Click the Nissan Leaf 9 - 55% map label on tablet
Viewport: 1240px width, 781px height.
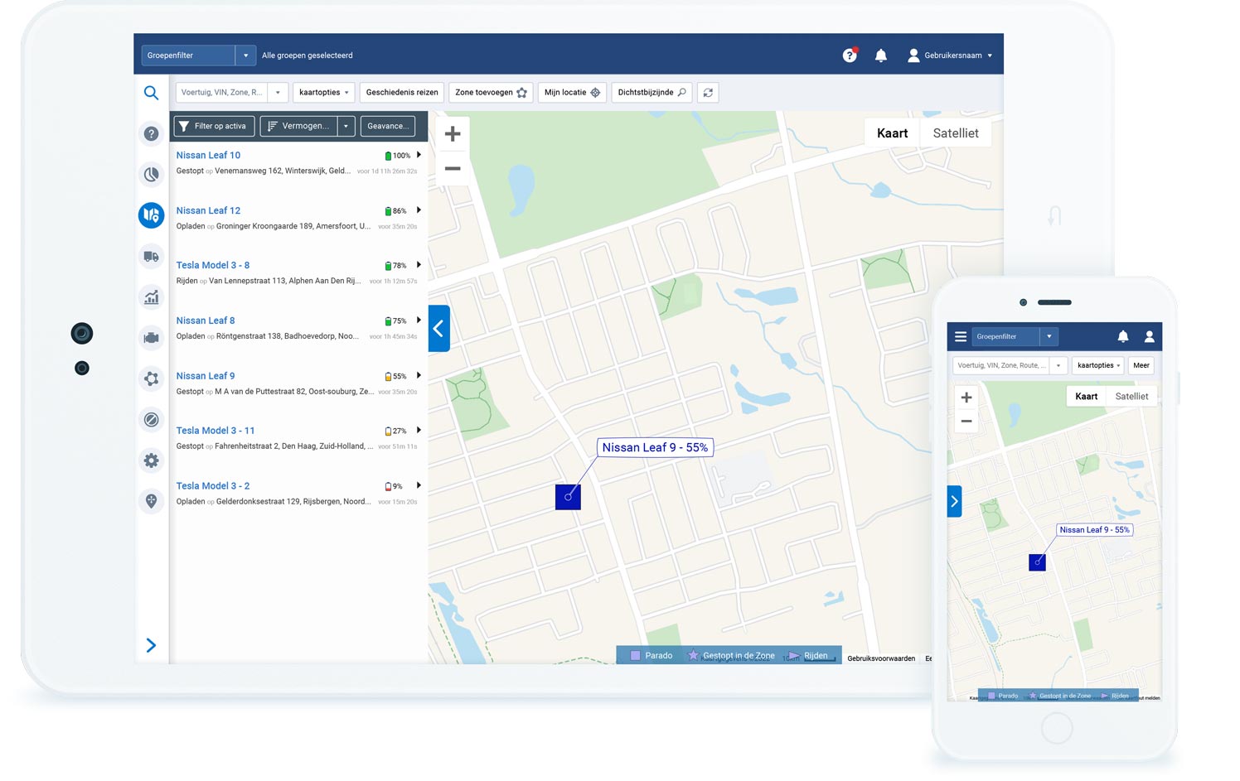click(655, 447)
